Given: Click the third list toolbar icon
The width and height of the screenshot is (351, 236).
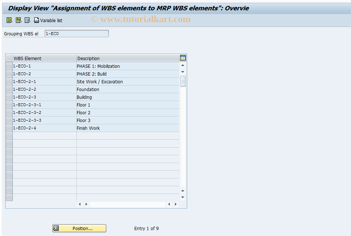Looking at the screenshot, I should tap(27, 20).
